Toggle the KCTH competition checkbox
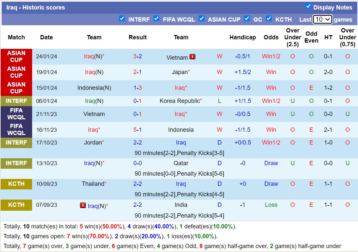This screenshot has width=358, height=252. tap(269, 18)
